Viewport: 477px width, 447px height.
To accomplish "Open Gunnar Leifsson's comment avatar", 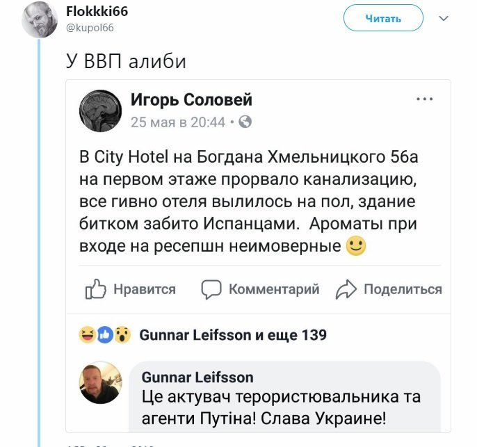I will [x=101, y=382].
